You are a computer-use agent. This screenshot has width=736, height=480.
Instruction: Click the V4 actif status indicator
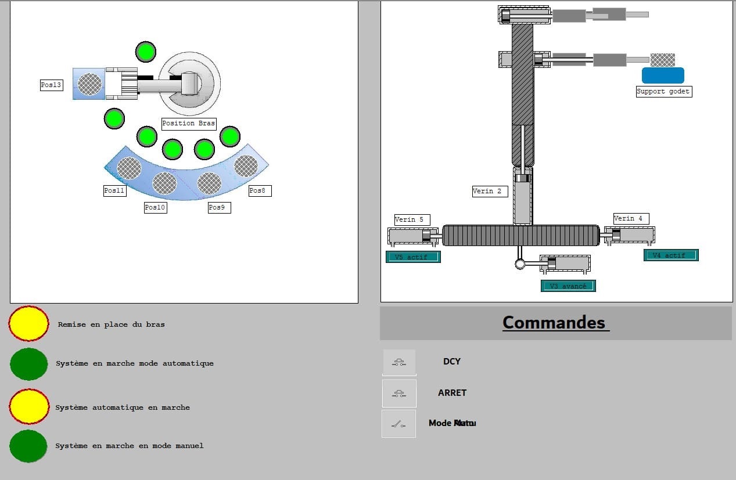tap(671, 255)
